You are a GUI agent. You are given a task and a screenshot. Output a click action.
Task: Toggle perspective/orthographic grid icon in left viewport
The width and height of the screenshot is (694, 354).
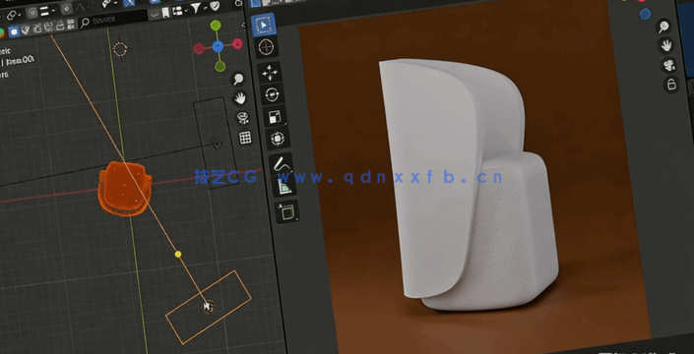coord(245,138)
